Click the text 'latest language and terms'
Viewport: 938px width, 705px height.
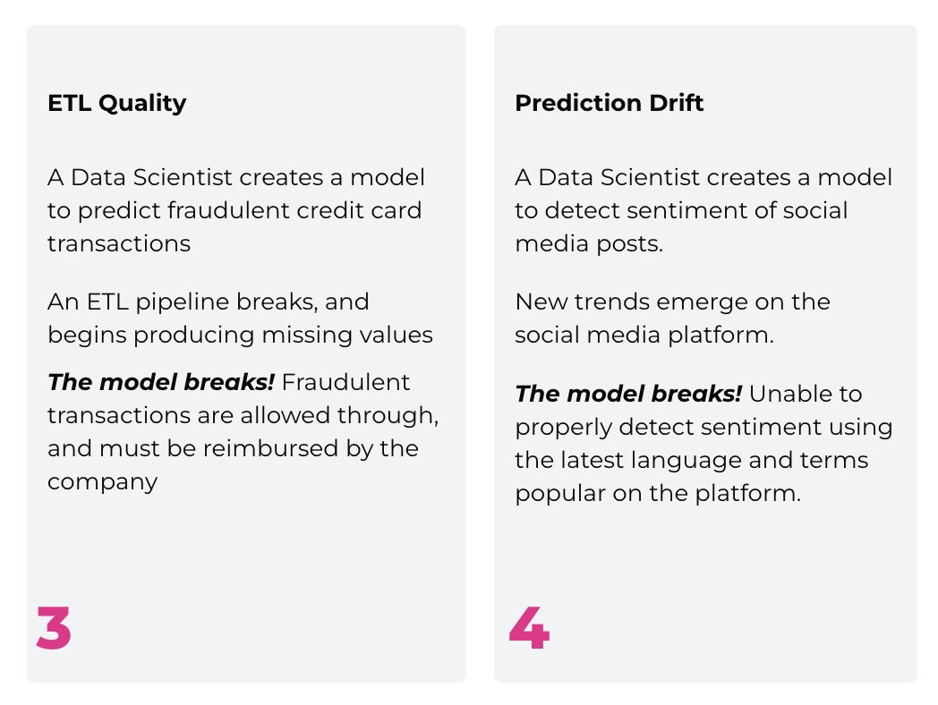[715, 461]
